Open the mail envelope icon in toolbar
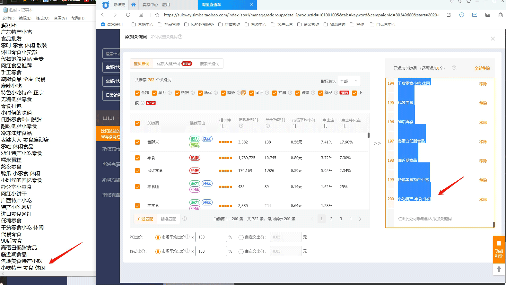Image resolution: width=506 pixels, height=285 pixels. (475, 15)
